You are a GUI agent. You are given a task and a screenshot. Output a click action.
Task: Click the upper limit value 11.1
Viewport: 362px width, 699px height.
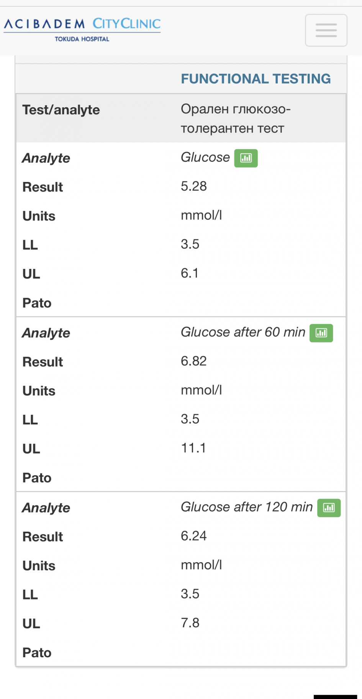(x=193, y=448)
